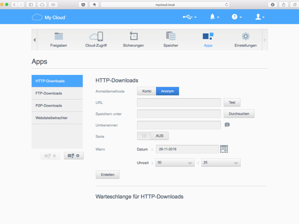Click the add app icon button
The height and width of the screenshot is (224, 299).
pyautogui.click(x=74, y=156)
